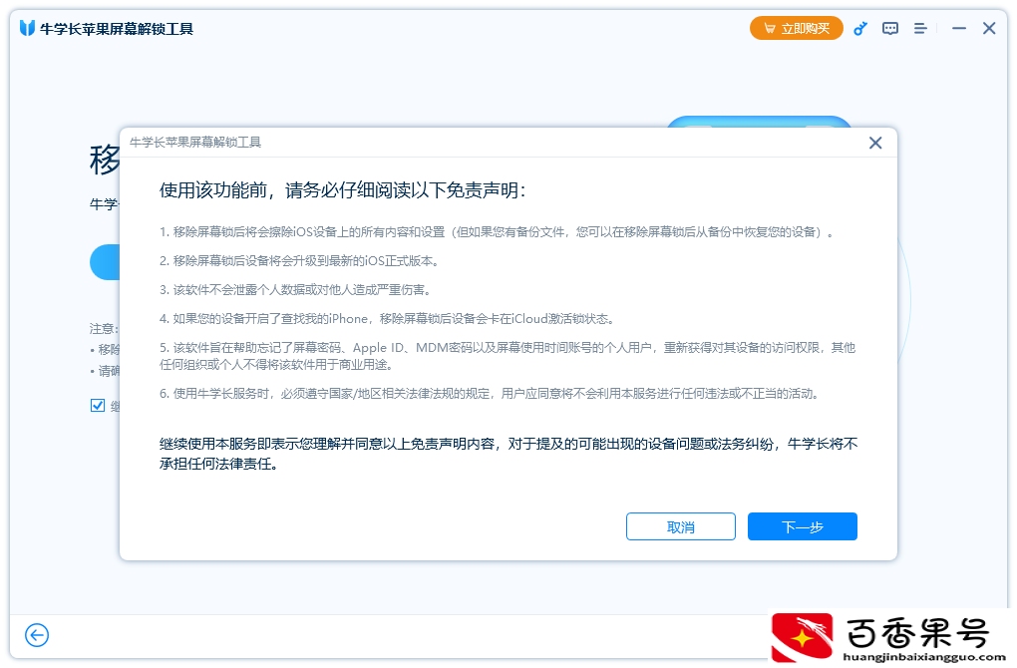
Task: Click disclaimer item 1 about erasing iOS content
Action: (497, 232)
